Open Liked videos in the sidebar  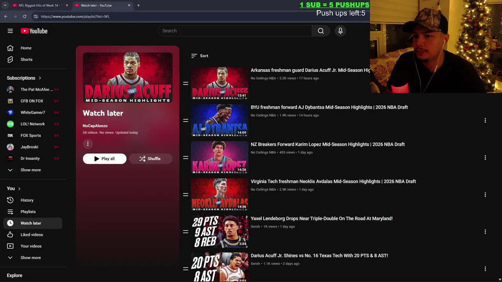tap(33, 235)
